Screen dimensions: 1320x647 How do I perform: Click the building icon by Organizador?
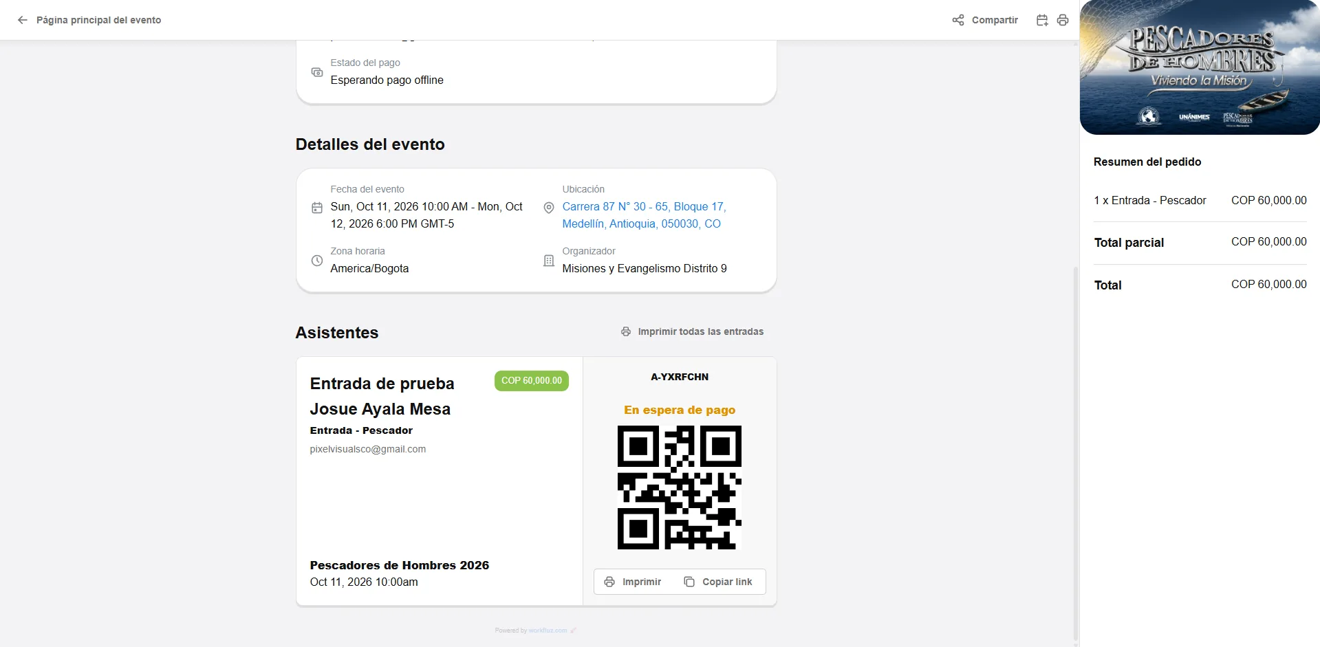(549, 261)
